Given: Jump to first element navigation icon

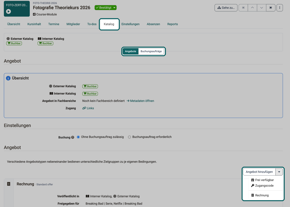Looking at the screenshot, I should 243,8.
